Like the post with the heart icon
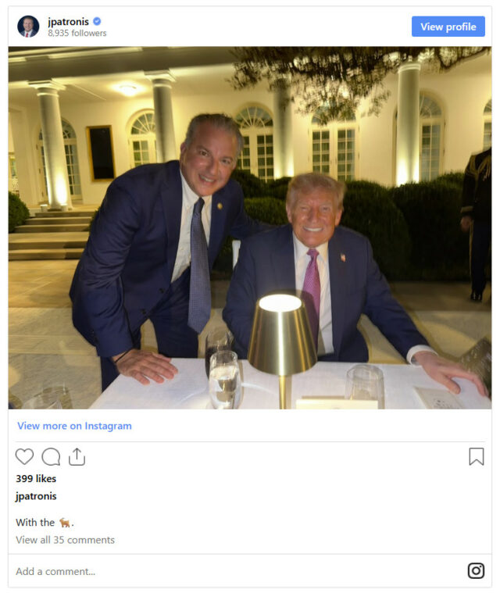Screen dimensions: 500x593 [24, 456]
